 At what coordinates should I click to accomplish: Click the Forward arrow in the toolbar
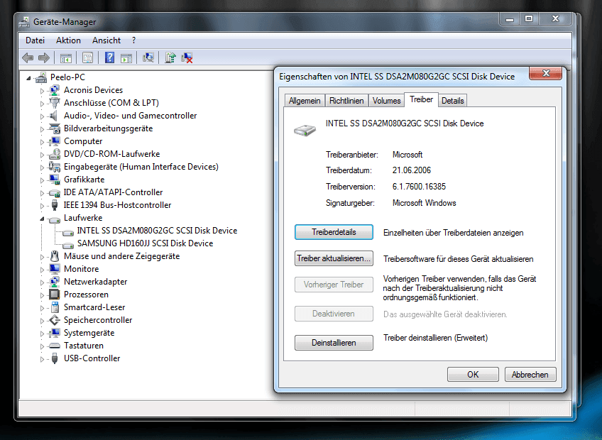(x=44, y=58)
